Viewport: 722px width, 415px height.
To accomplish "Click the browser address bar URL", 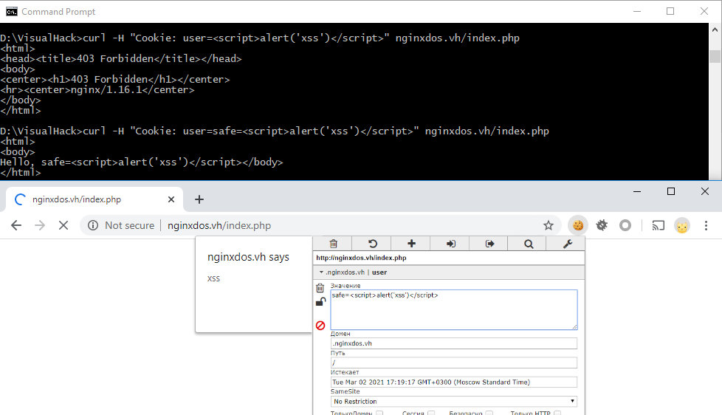I will 219,225.
